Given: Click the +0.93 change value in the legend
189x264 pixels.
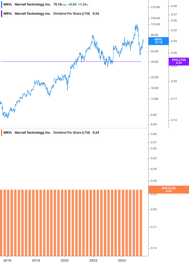Looking at the screenshot, I should 72,4.
